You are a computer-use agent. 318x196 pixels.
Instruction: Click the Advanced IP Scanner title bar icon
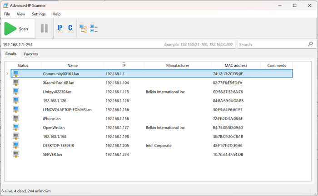tap(5, 5)
